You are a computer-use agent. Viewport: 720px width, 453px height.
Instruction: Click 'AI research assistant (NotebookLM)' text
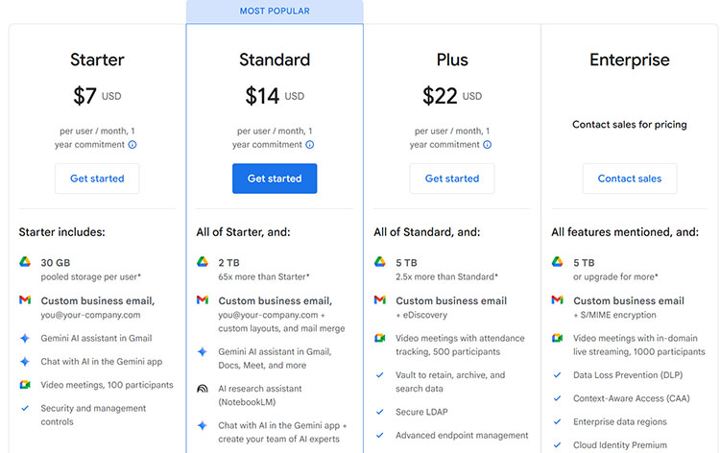point(260,395)
